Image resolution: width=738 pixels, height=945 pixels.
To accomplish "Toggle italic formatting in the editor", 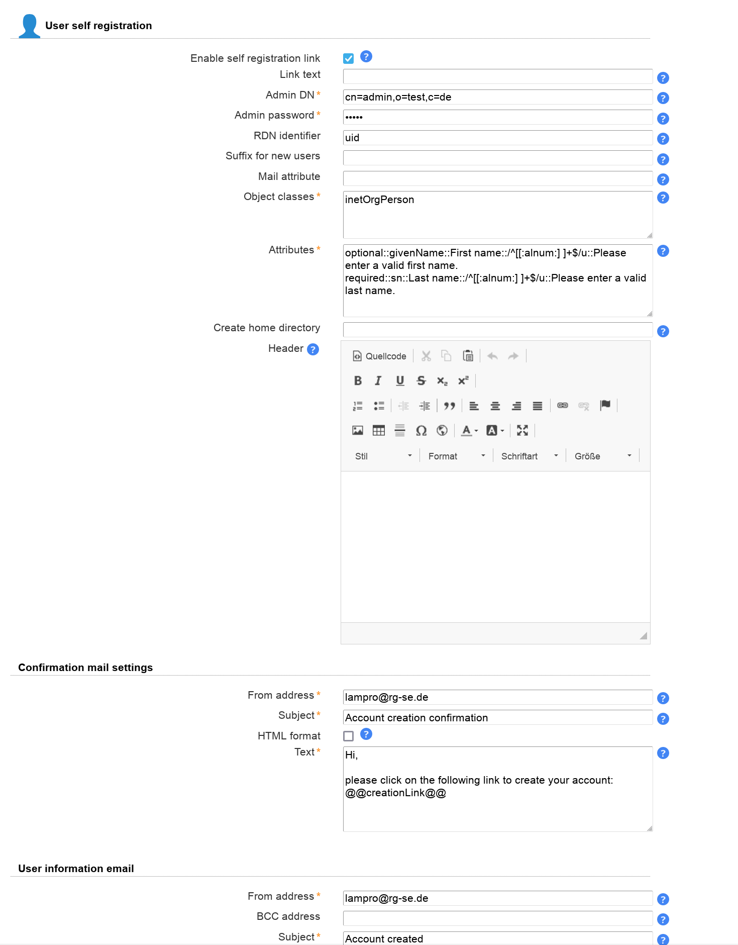I will coord(378,381).
